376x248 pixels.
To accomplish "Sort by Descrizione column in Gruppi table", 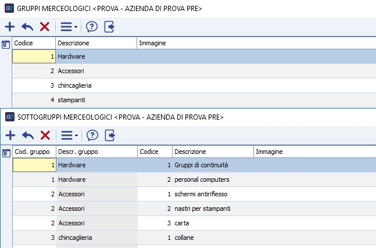I will pyautogui.click(x=96, y=43).
